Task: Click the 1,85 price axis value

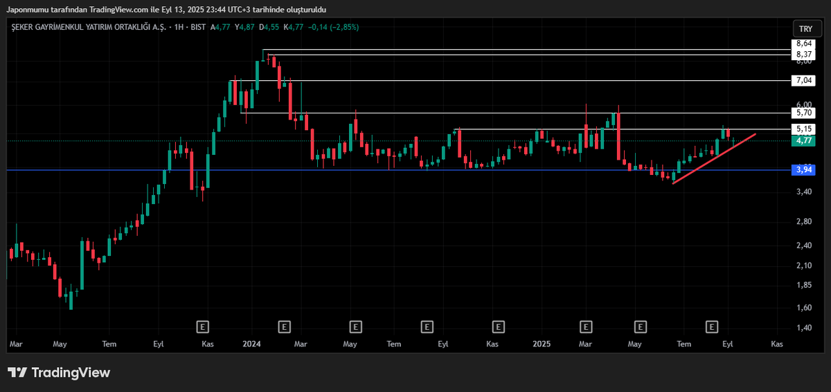Action: (x=803, y=285)
